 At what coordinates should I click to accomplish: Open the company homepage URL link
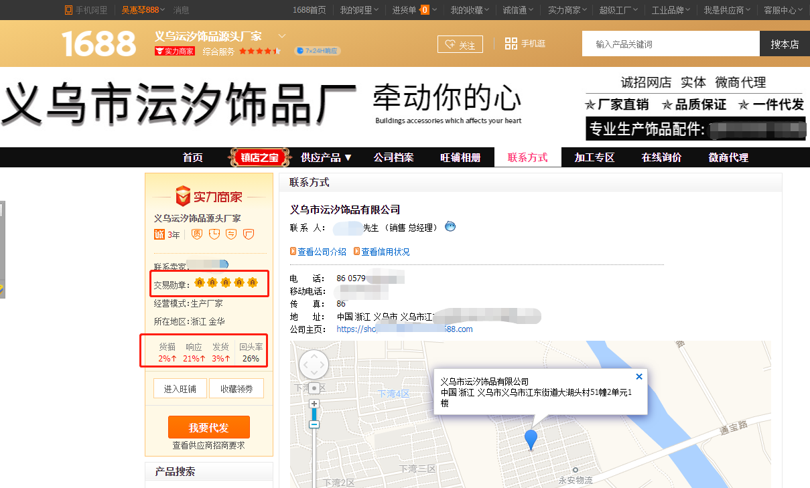coord(405,329)
